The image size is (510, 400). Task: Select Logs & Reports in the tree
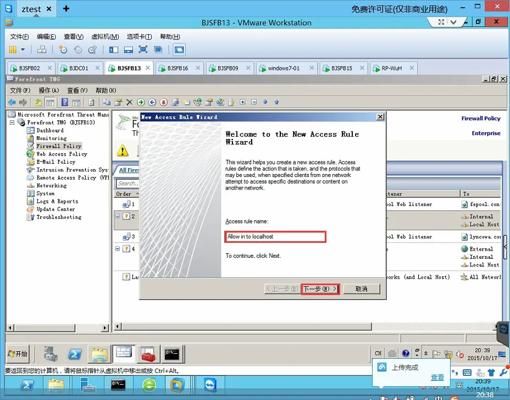[57, 201]
